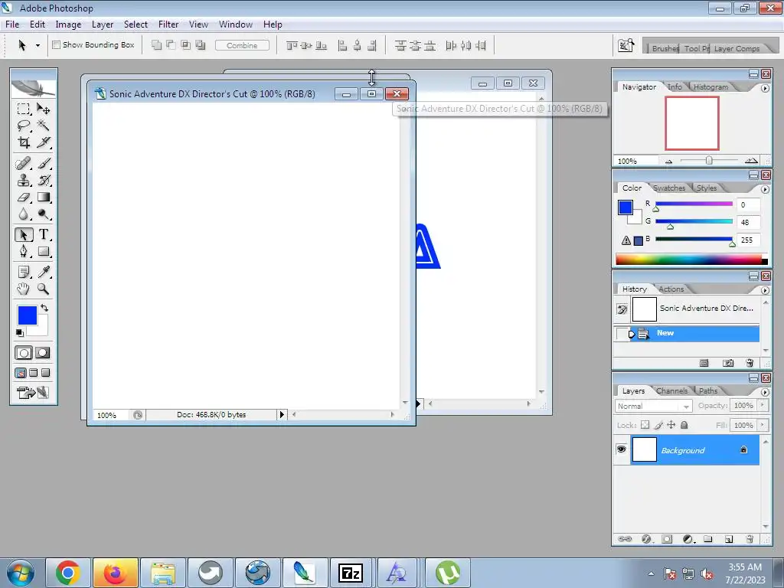
Task: Reset default foreground and background colors
Action: [x=19, y=332]
